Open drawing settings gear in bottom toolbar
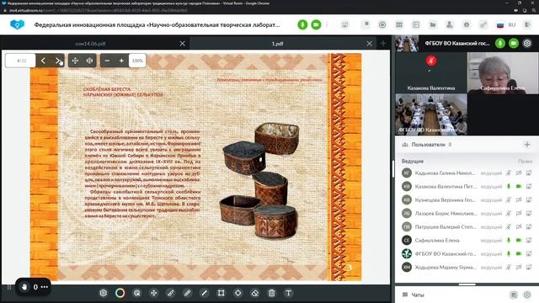 coord(103,293)
